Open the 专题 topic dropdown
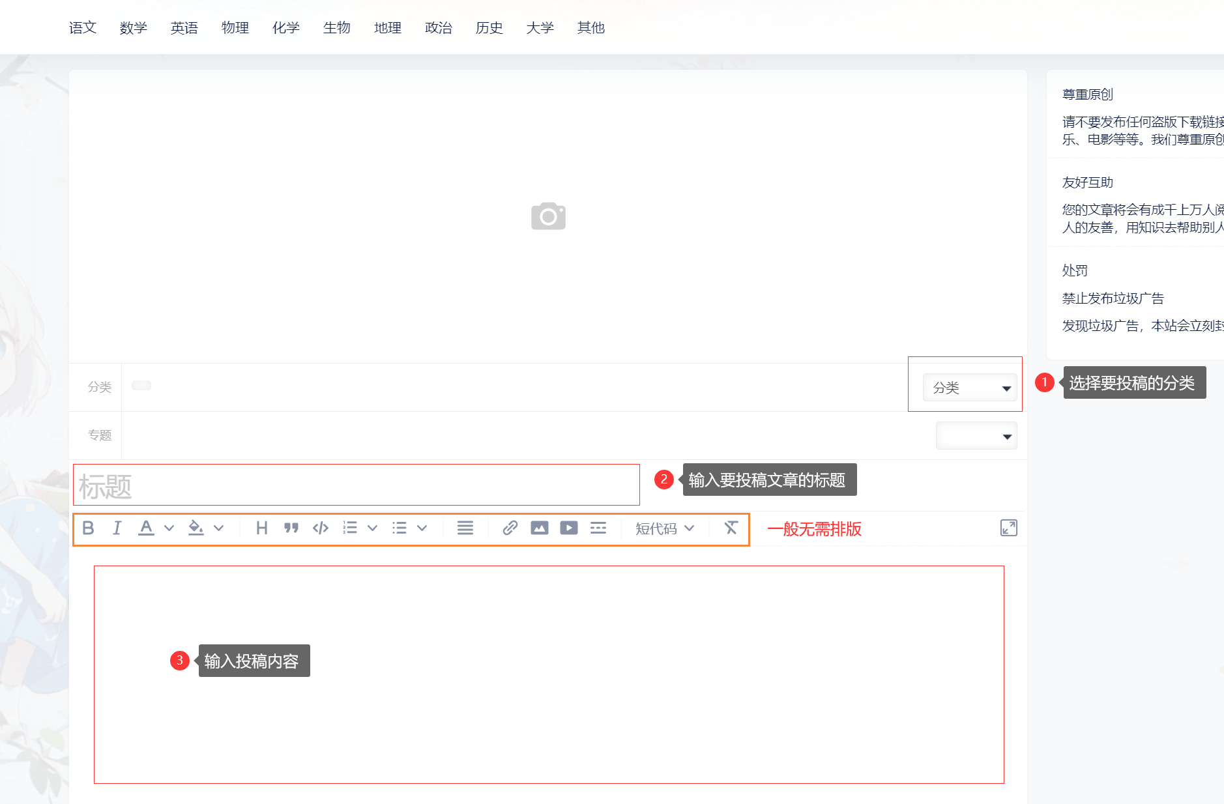 tap(976, 436)
